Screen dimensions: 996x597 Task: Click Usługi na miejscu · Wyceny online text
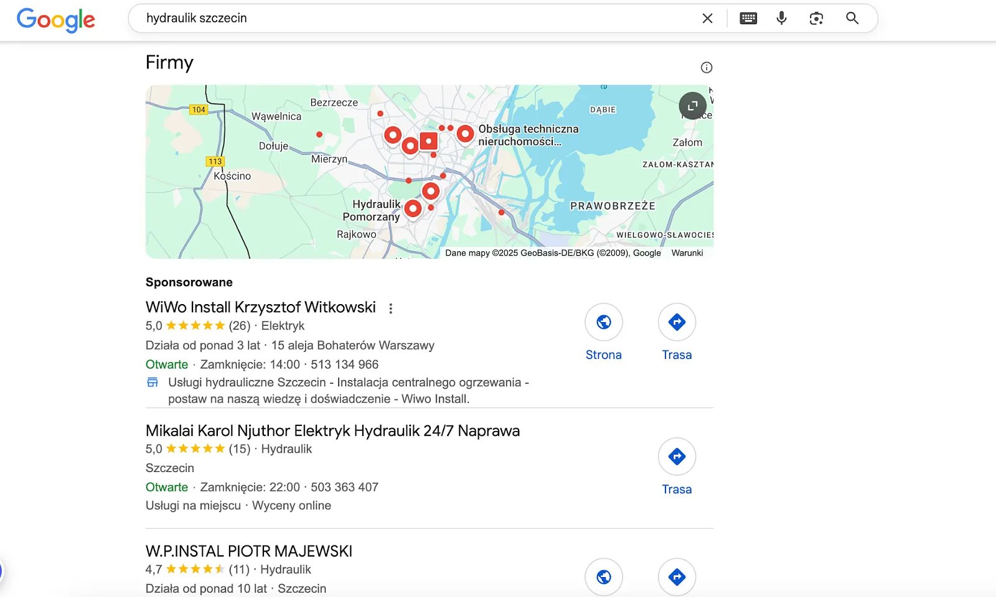coord(238,506)
